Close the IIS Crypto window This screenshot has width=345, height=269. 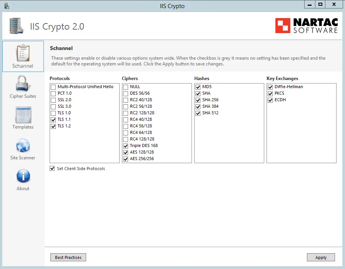click(x=334, y=4)
